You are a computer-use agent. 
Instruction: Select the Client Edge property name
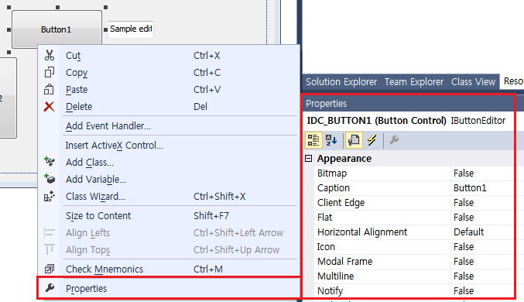382,202
